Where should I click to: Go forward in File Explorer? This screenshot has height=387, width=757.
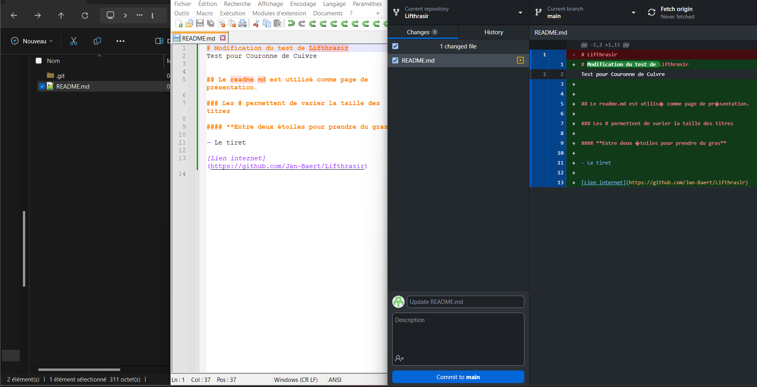[x=37, y=15]
